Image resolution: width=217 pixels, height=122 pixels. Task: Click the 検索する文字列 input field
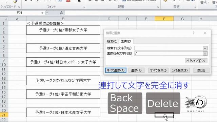pos(169,48)
